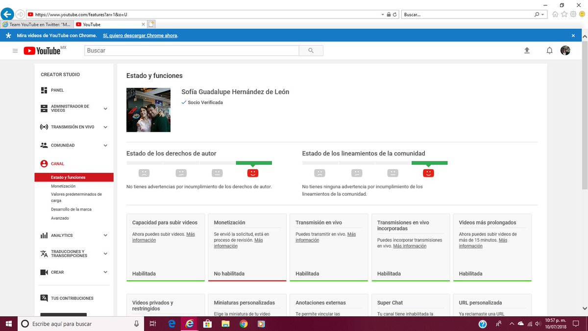The image size is (588, 331).
Task: Click Más información in Videos más prolongados
Action: 483,243
